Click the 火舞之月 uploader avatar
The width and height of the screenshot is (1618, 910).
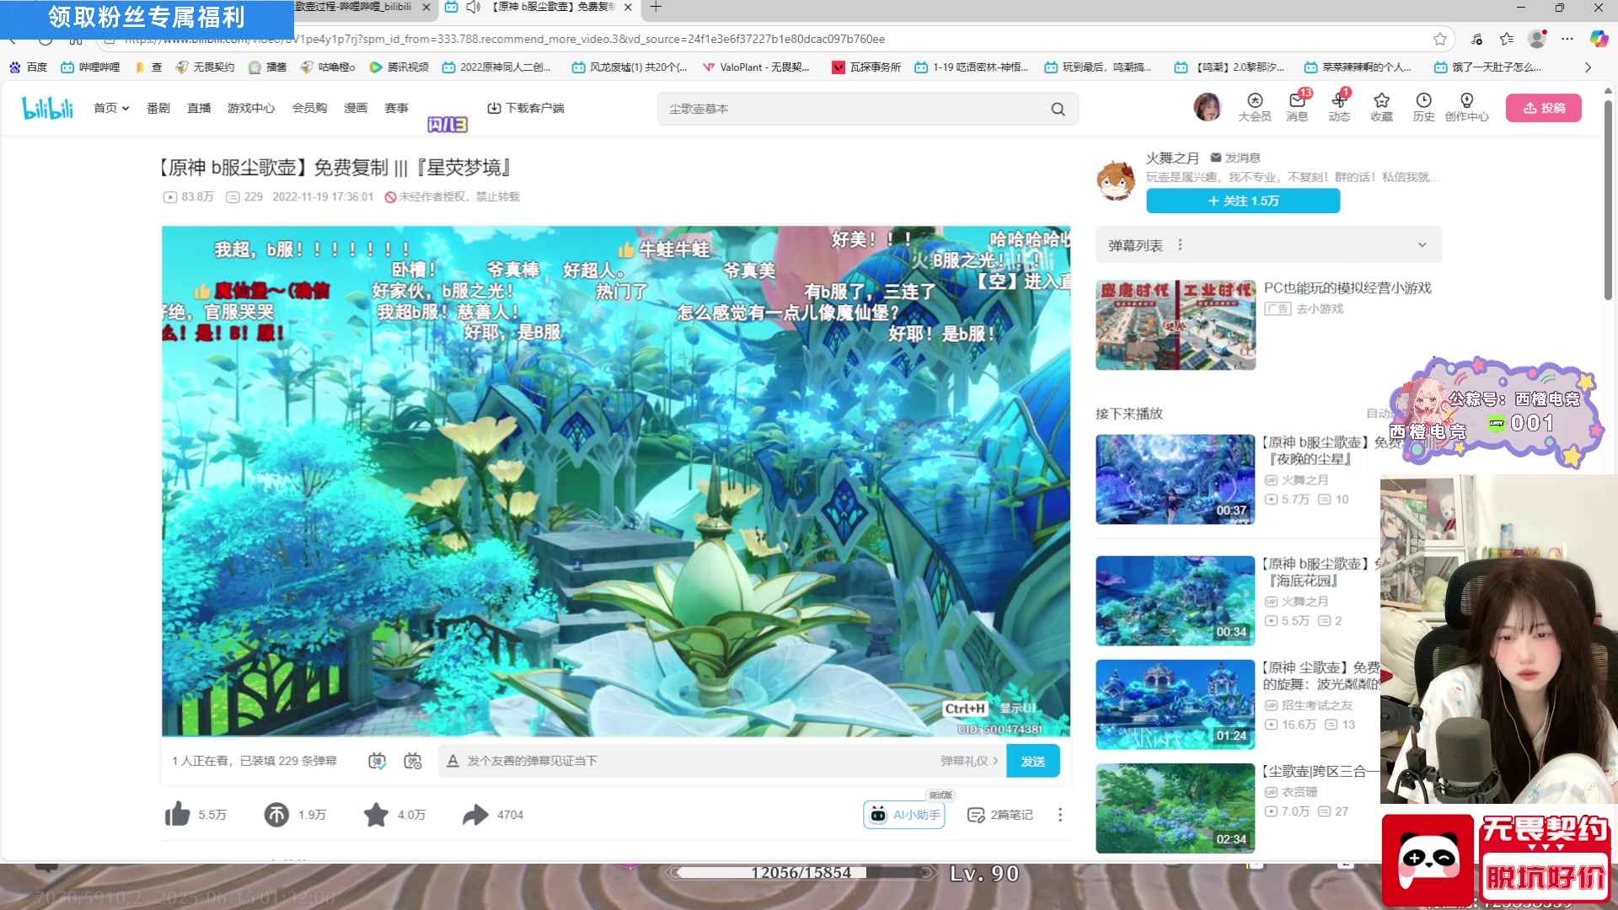click(x=1116, y=179)
